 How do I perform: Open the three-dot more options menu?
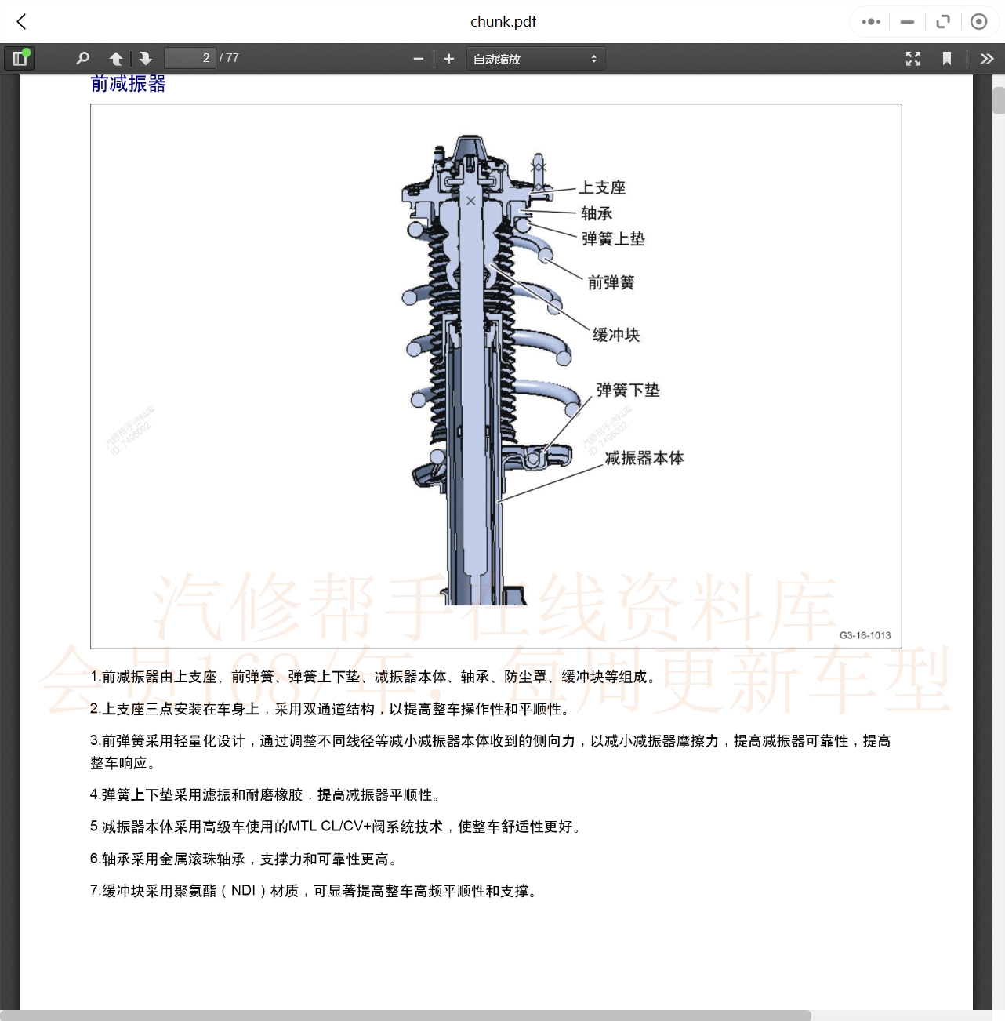click(x=871, y=22)
